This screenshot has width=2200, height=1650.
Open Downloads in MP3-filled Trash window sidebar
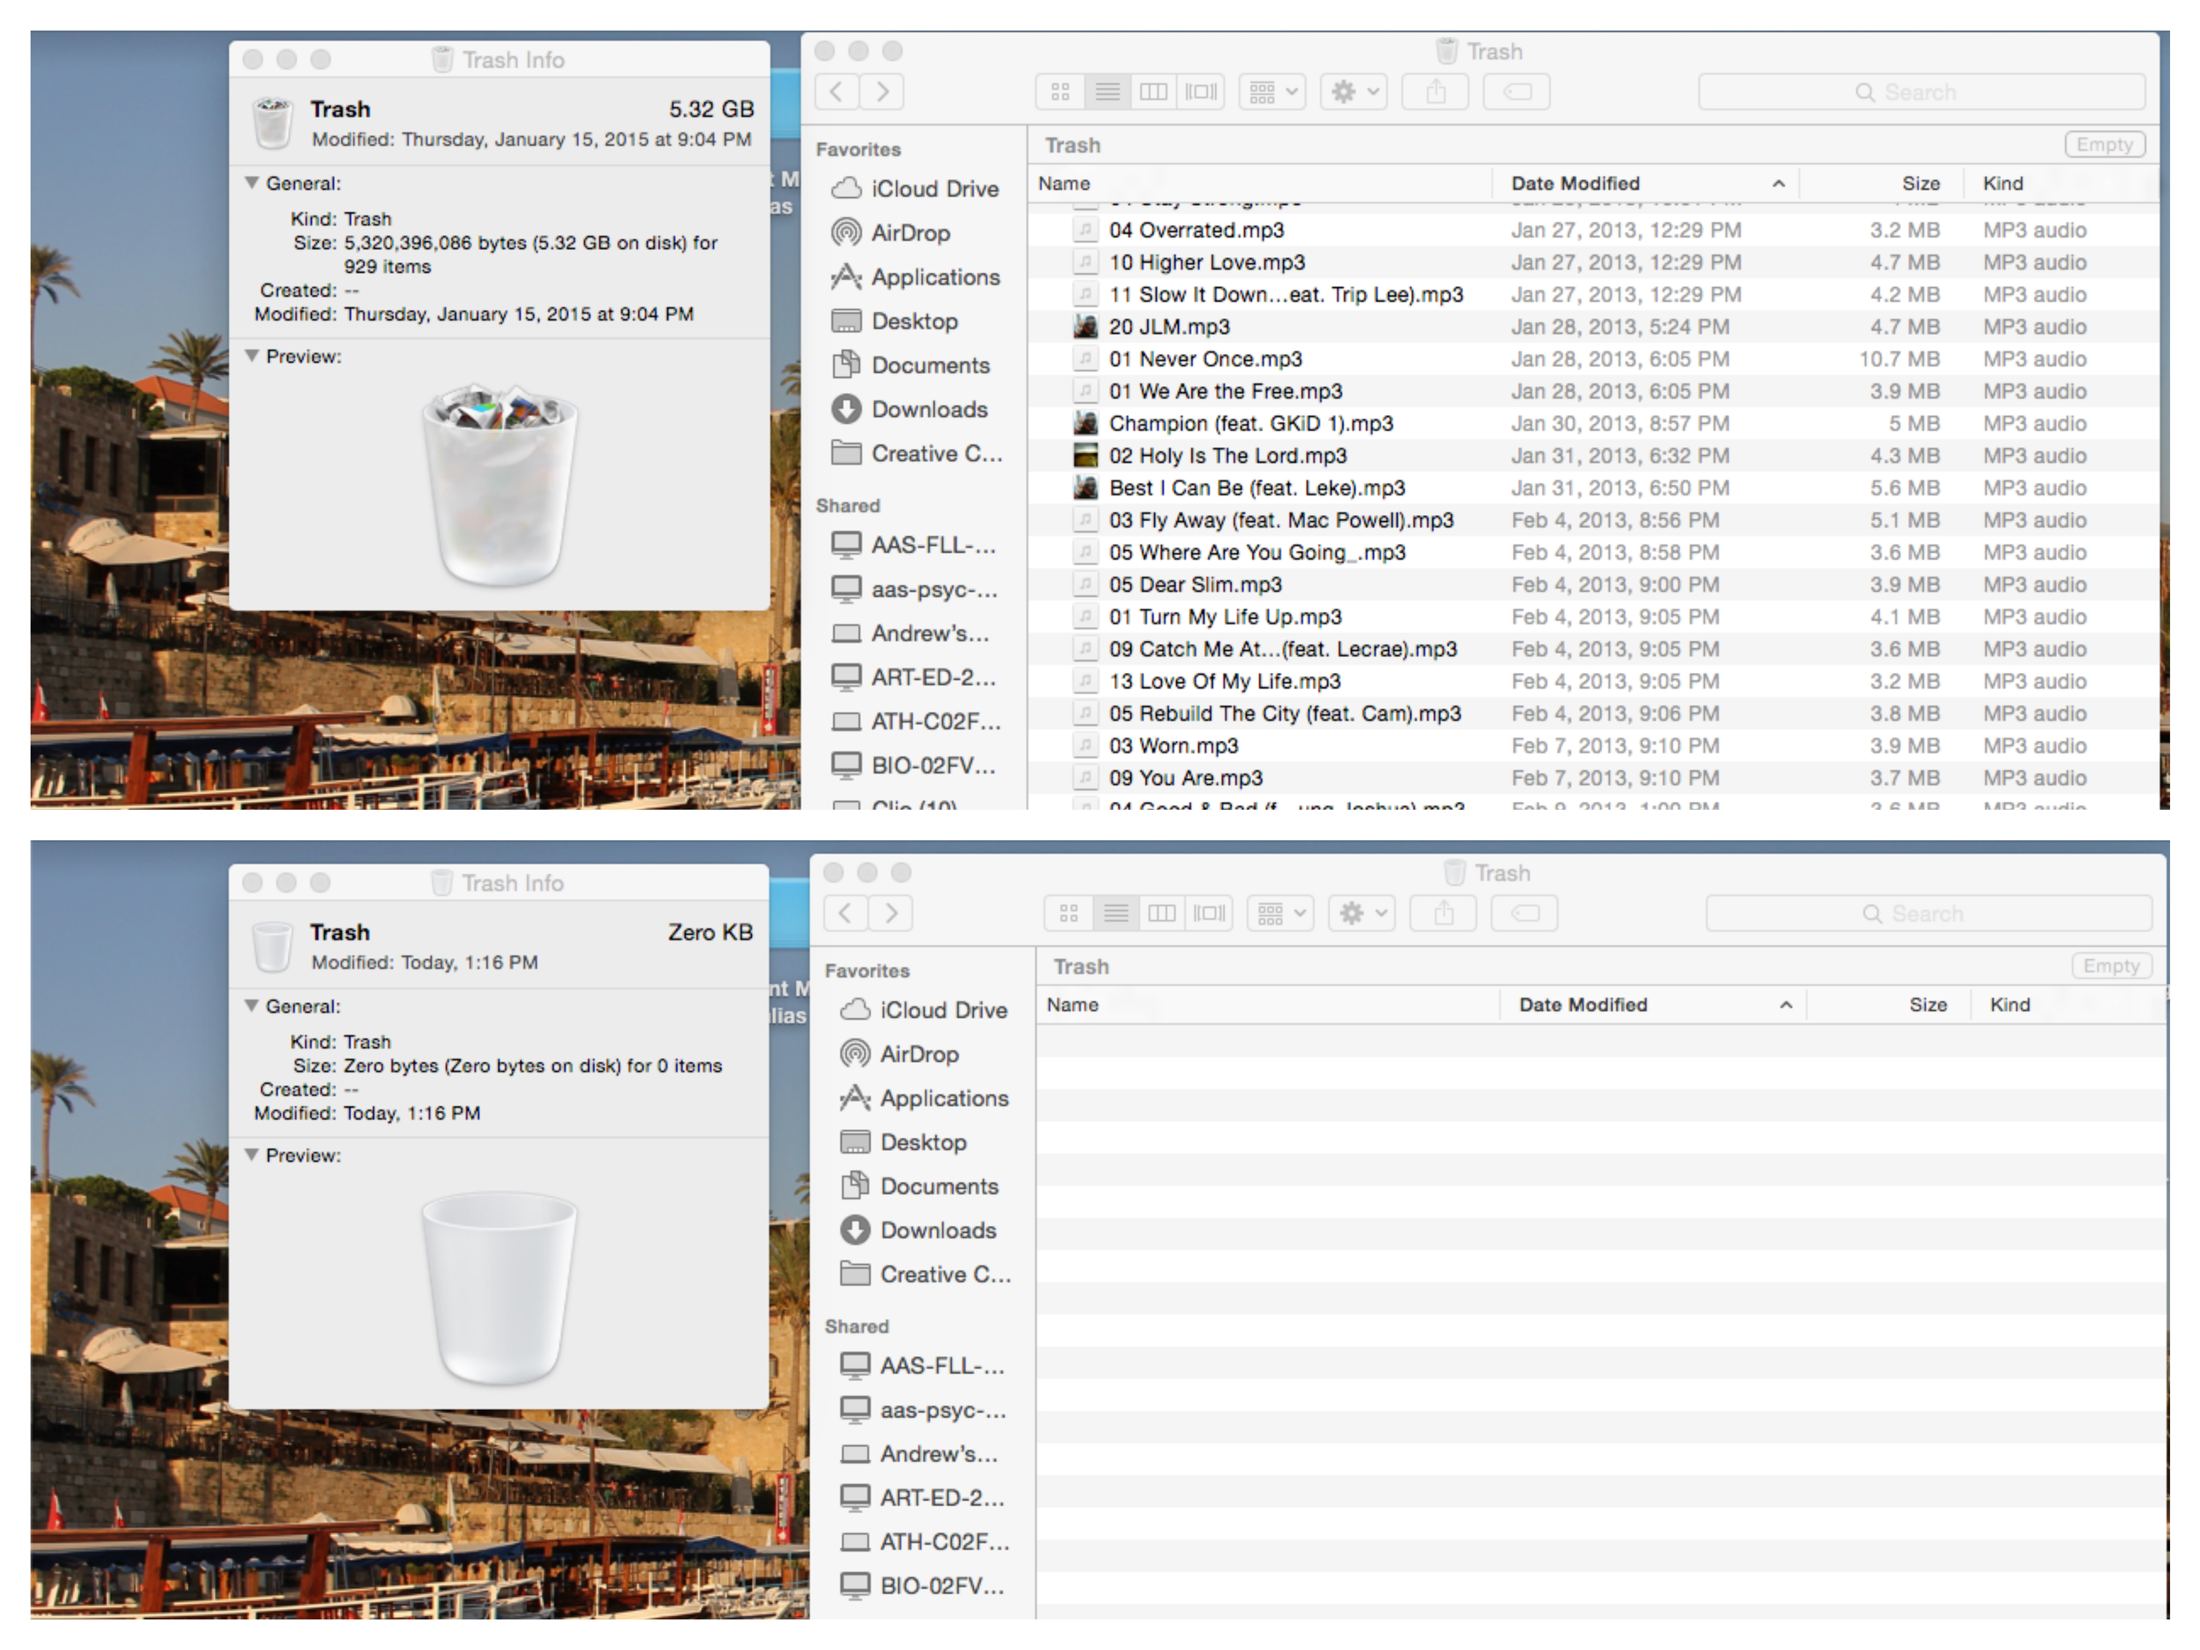909,409
